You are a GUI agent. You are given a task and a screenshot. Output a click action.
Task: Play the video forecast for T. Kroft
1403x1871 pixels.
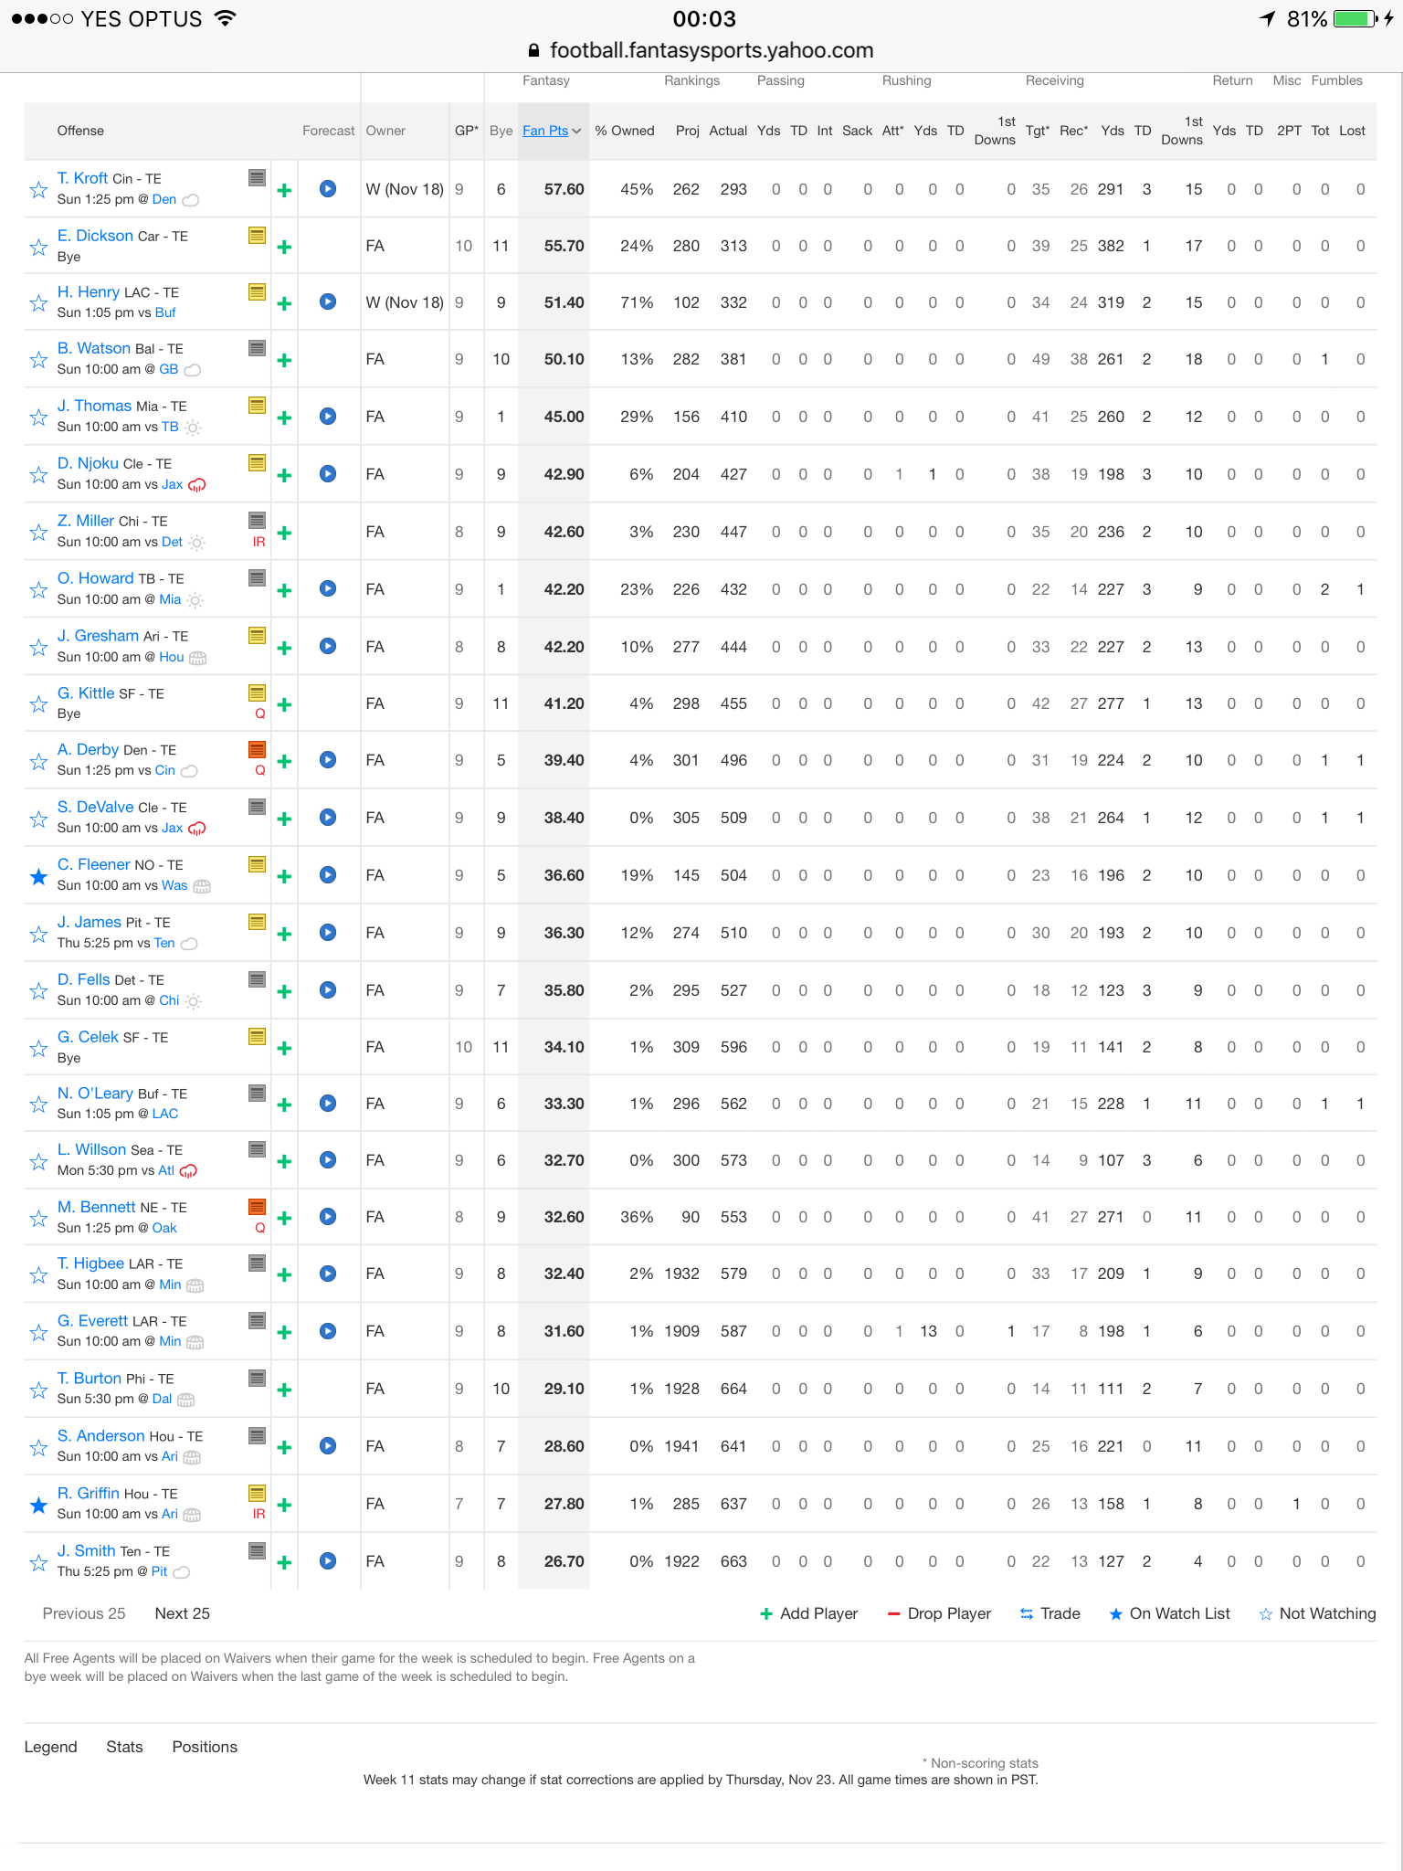[328, 189]
